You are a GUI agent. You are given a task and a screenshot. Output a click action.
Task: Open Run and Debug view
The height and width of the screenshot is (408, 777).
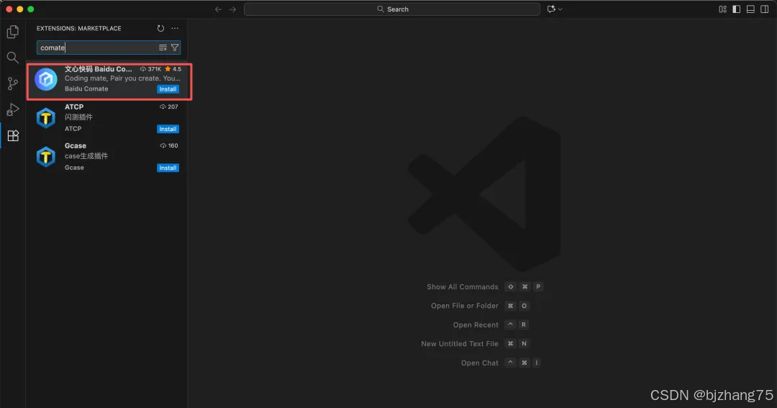click(x=13, y=109)
